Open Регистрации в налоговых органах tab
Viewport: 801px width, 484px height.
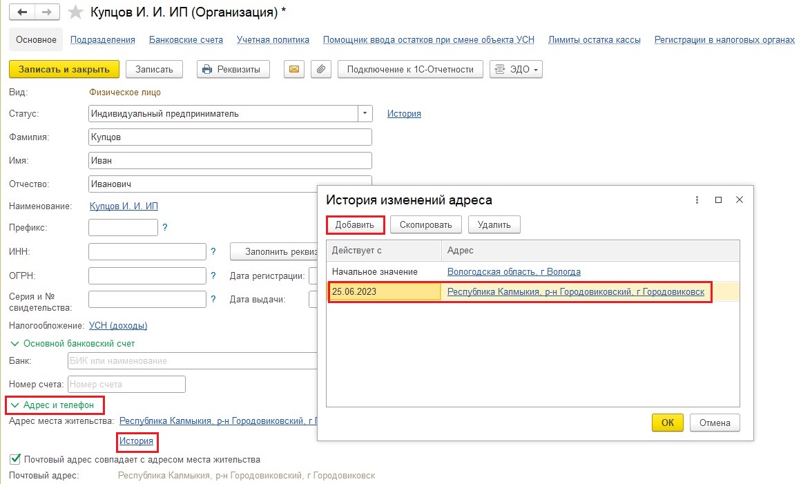click(724, 40)
